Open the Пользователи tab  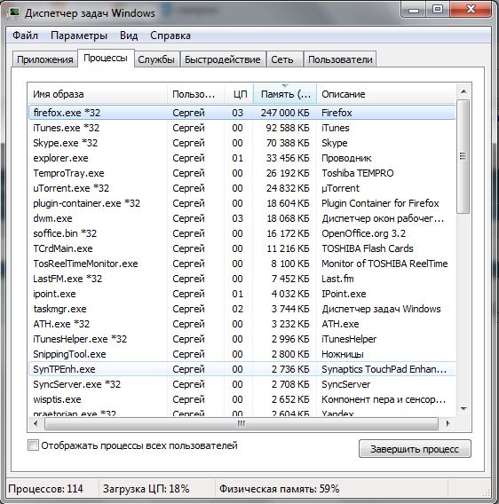[x=340, y=59]
